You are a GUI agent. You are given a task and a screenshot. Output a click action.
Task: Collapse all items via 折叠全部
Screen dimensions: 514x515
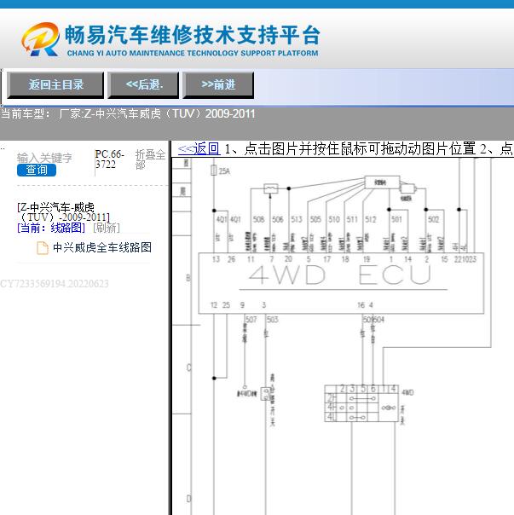pyautogui.click(x=150, y=159)
